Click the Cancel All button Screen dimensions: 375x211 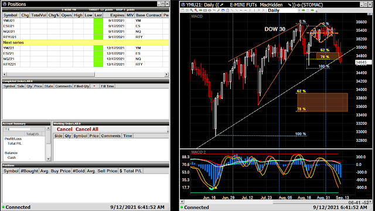coord(87,129)
